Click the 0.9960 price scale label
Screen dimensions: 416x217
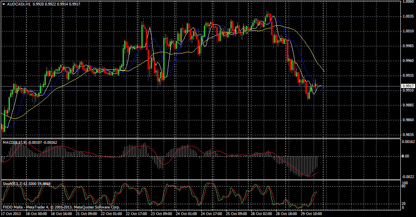coord(408,61)
